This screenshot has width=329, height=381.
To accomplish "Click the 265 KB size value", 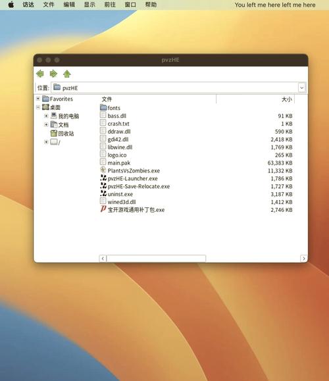I will coord(284,155).
